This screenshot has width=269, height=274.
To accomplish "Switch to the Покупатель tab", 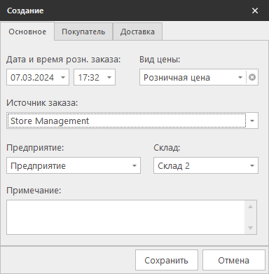I will pyautogui.click(x=83, y=32).
